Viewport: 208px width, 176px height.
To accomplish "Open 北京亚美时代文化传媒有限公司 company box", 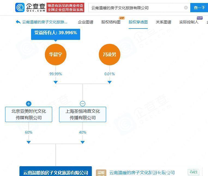I will 29,114.
